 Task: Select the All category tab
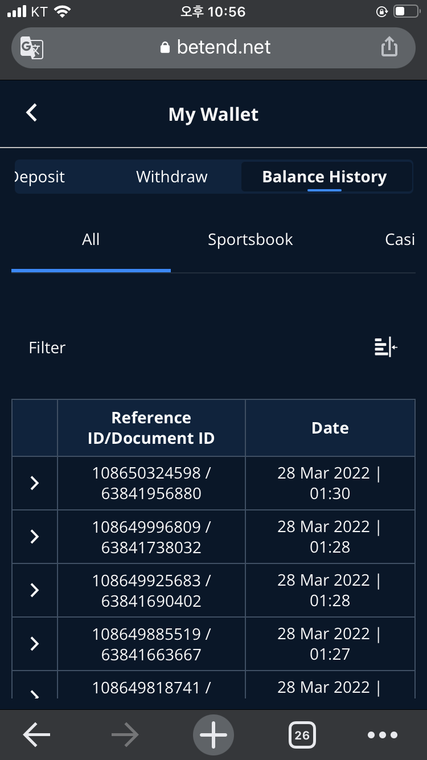91,239
